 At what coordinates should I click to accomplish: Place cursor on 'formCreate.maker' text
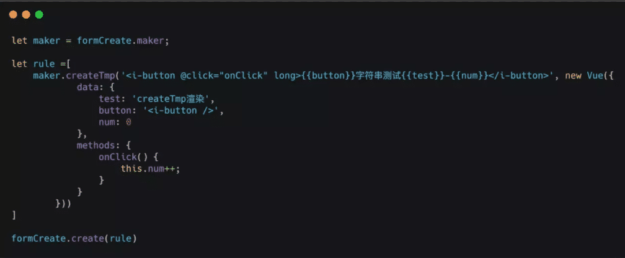120,41
